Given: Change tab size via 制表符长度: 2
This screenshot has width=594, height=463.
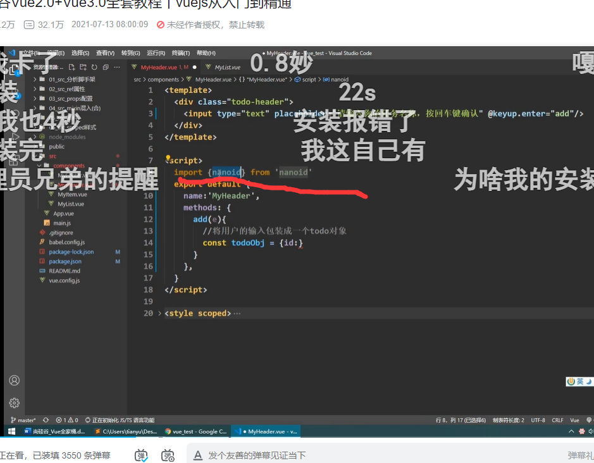Looking at the screenshot, I should click(509, 420).
